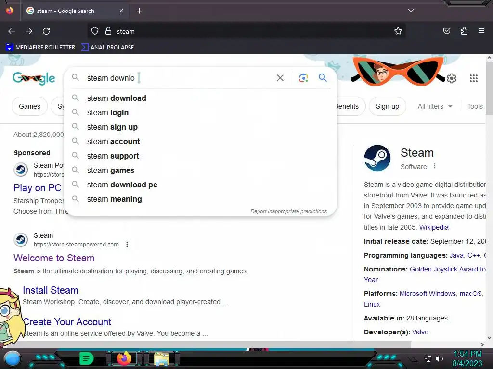
Task: Open the Google apps grid
Action: [x=474, y=78]
